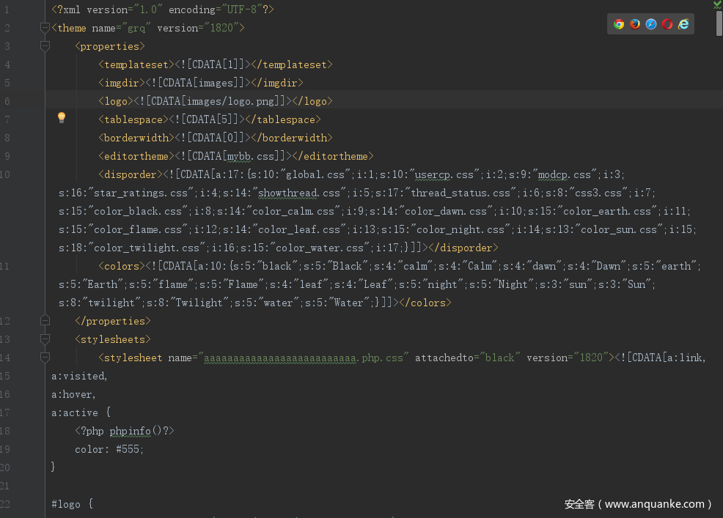Place cursor in the editortheme tag
Screen dimensions: 723x518
coord(136,156)
